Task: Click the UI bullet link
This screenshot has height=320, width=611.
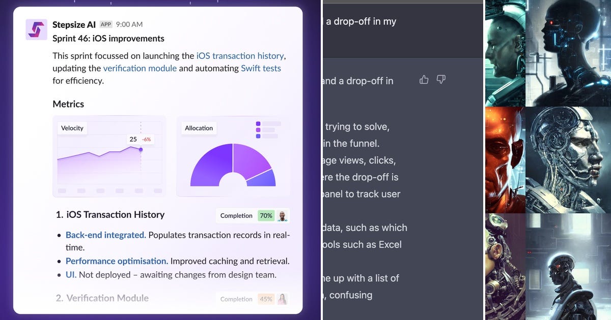Action: 71,274
